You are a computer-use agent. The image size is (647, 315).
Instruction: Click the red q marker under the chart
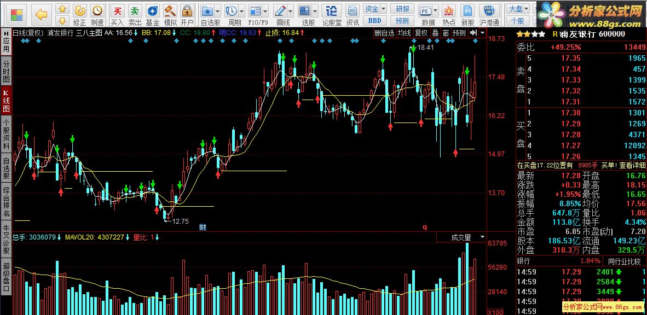point(424,227)
